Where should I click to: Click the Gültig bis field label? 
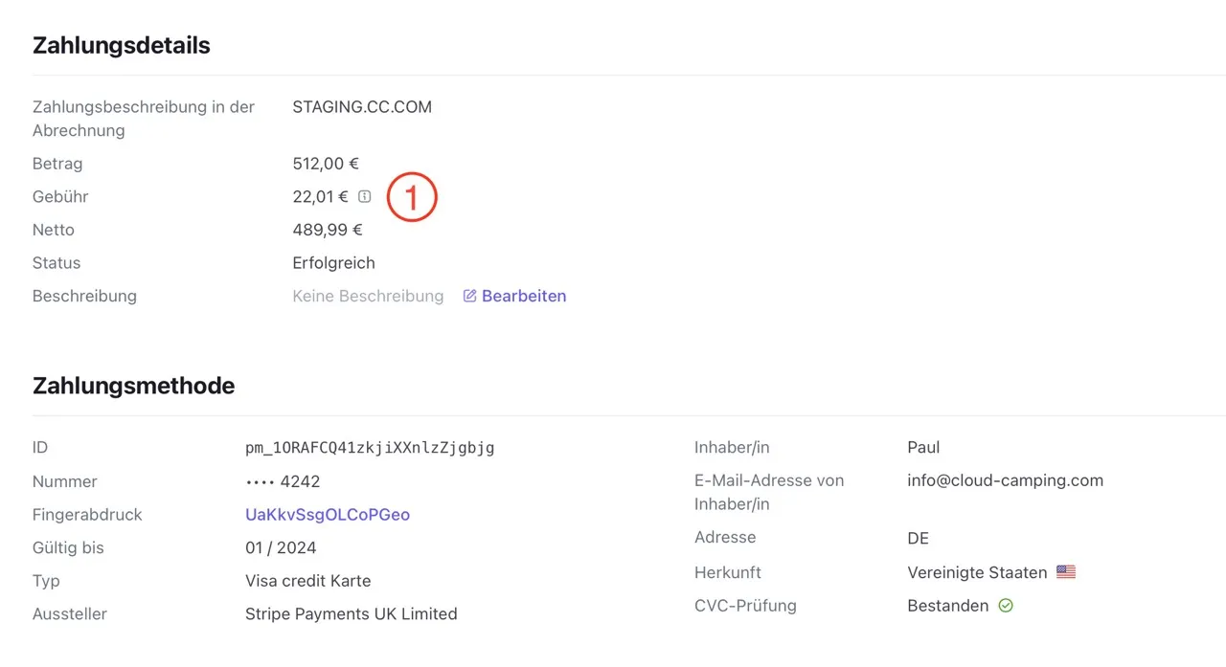(68, 548)
